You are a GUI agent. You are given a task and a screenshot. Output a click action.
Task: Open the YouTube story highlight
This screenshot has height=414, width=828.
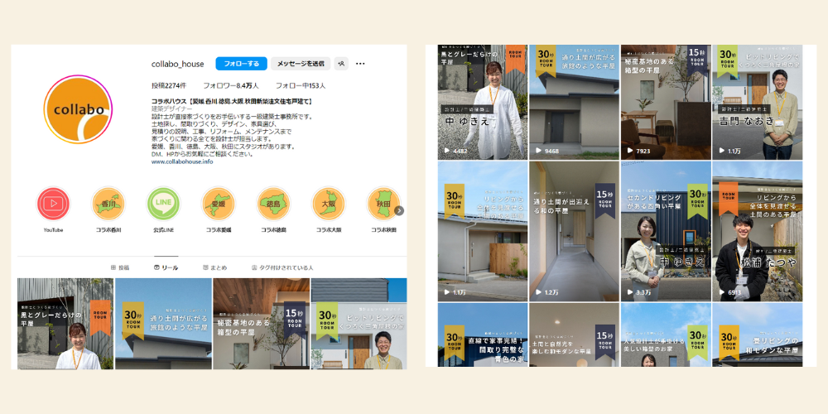click(53, 204)
